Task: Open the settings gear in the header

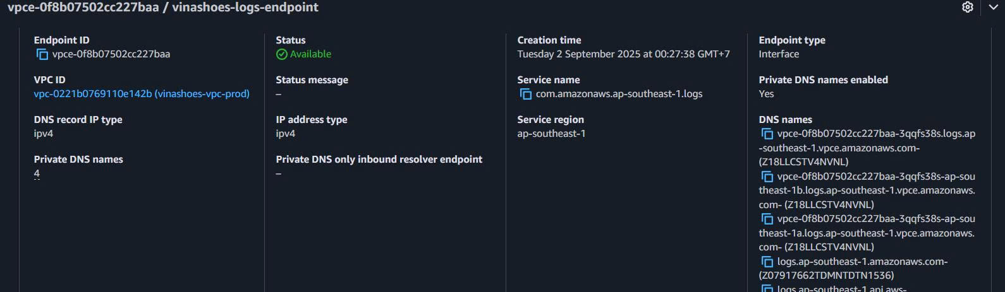Action: [x=967, y=8]
